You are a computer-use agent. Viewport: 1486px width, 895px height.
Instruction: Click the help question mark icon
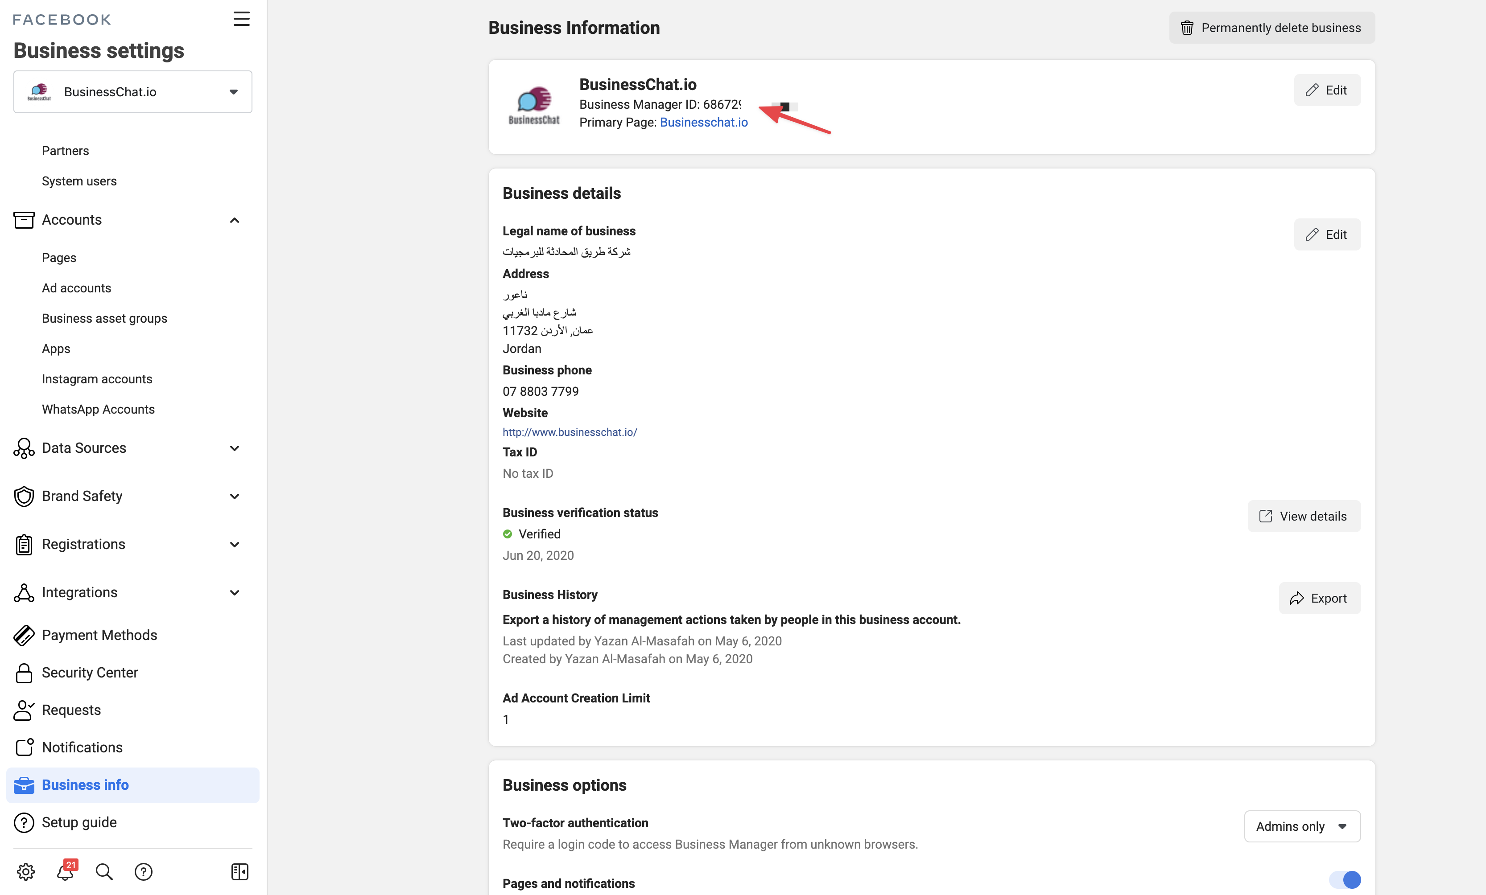pyautogui.click(x=143, y=871)
